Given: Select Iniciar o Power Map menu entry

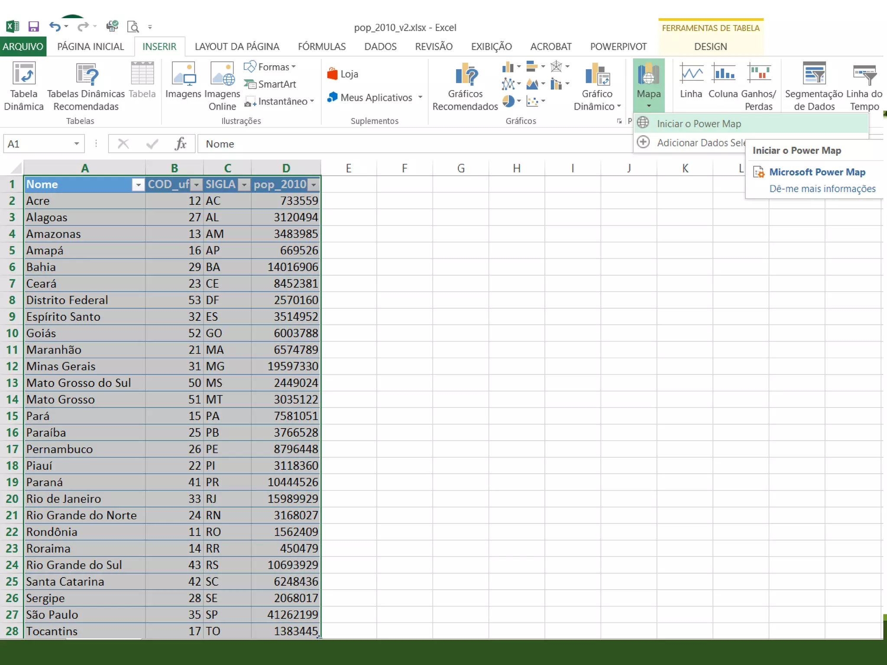Looking at the screenshot, I should (699, 124).
